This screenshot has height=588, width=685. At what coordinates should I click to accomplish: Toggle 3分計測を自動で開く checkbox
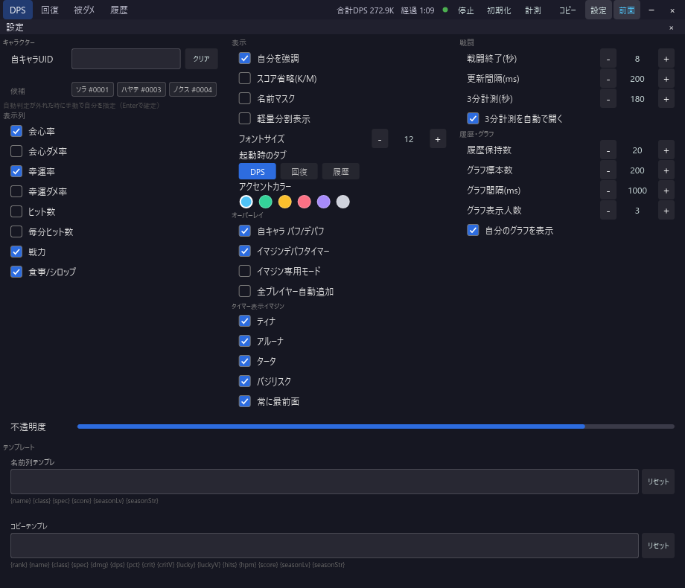[473, 118]
